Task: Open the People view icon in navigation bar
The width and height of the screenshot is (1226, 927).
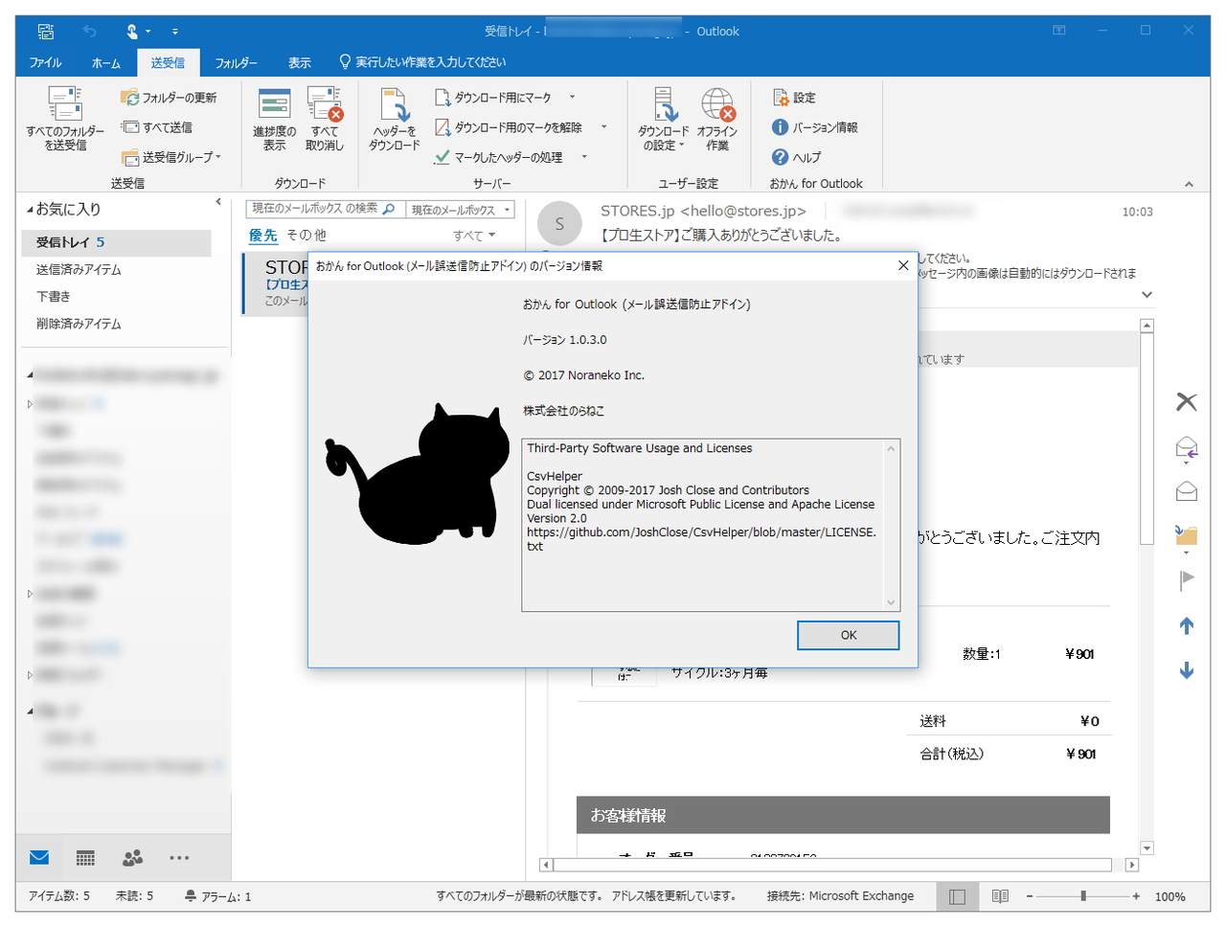Action: (132, 857)
